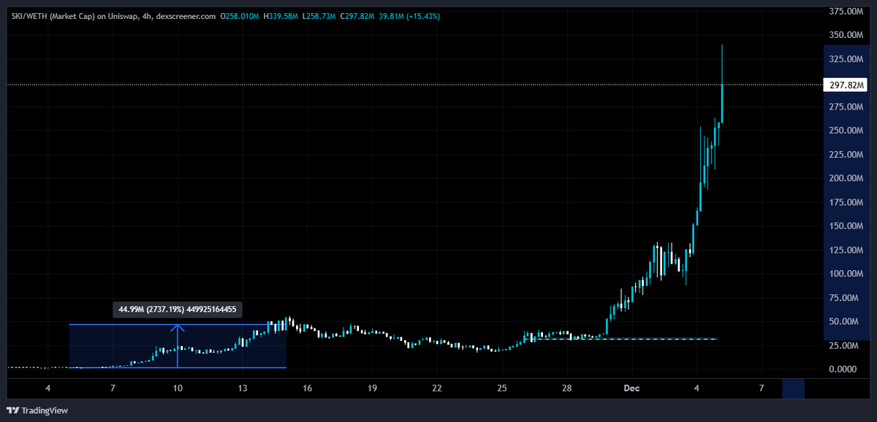
Task: Click the 25 date label on time axis
Action: click(x=501, y=388)
